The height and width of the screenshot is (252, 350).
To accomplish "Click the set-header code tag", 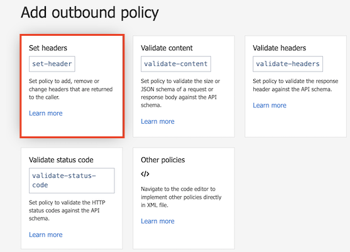I will 52,64.
